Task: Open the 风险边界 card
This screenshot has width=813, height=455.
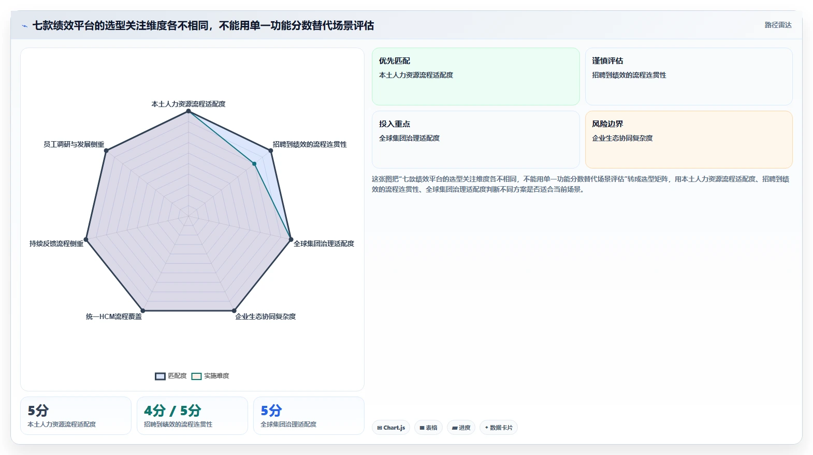Action: pos(689,140)
